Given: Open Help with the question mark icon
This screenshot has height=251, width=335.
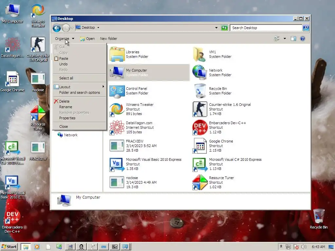Looking at the screenshot, I should pos(303,39).
